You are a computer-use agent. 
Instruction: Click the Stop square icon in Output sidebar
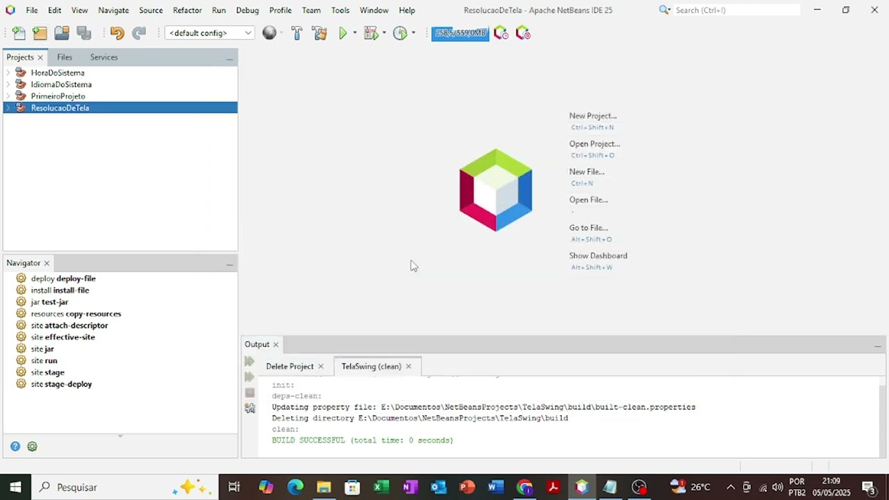click(250, 393)
